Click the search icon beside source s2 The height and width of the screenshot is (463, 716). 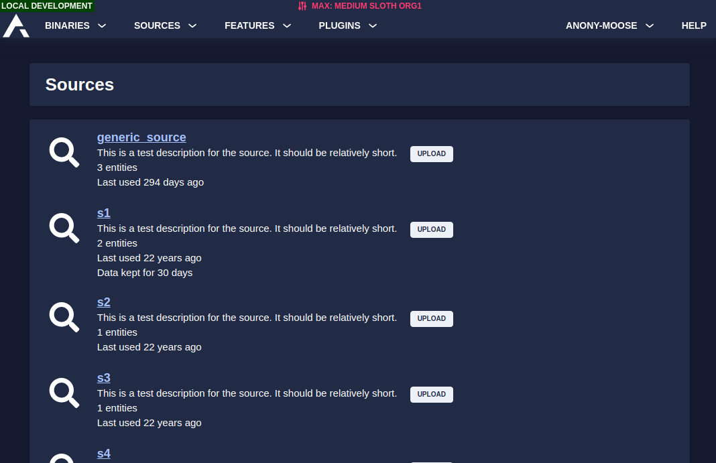tap(64, 317)
